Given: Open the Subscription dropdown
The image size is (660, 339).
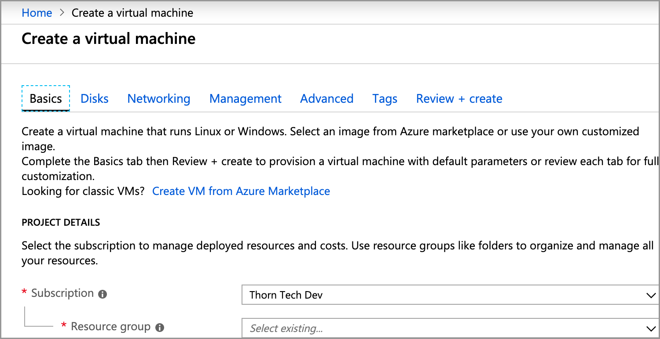Looking at the screenshot, I should point(449,295).
